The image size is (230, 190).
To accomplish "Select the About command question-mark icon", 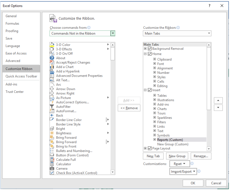I will pyautogui.click(x=52, y=58).
